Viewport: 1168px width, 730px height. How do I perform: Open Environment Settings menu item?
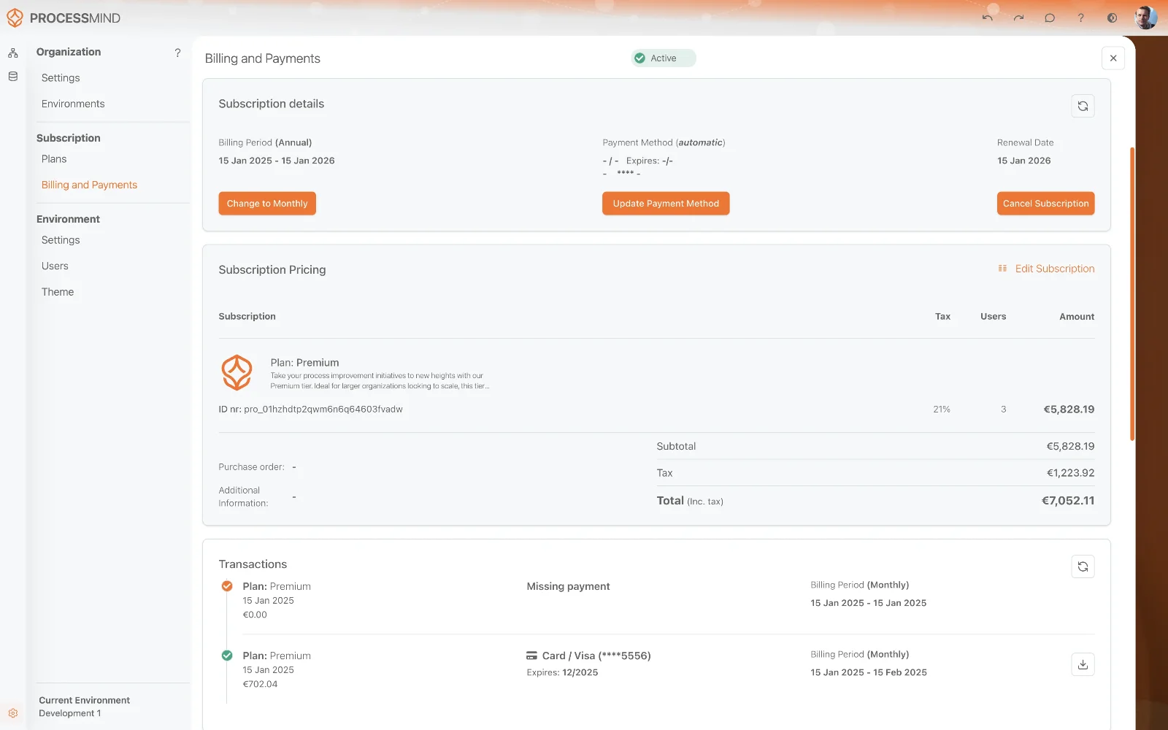click(61, 240)
